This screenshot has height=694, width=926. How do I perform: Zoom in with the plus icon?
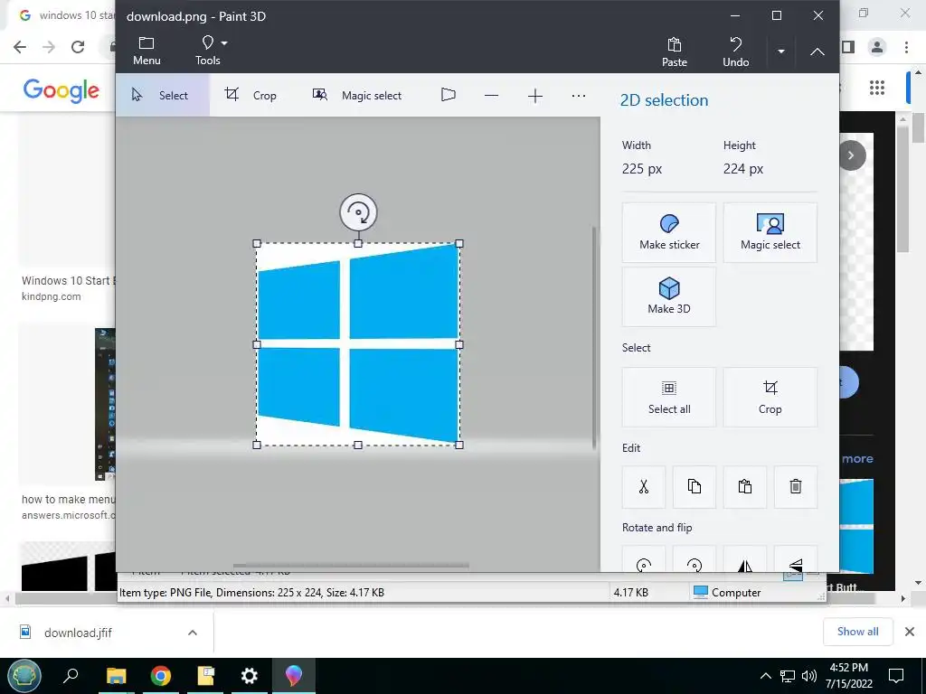(x=535, y=96)
